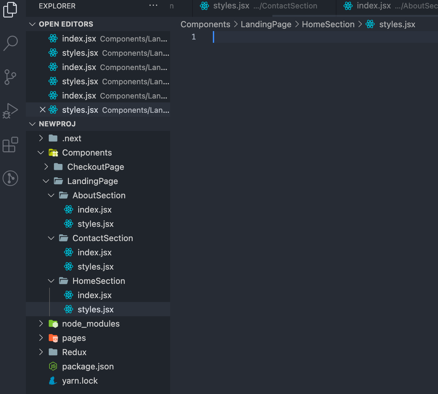The width and height of the screenshot is (438, 394).
Task: Open the Extensions view
Action: [10, 145]
